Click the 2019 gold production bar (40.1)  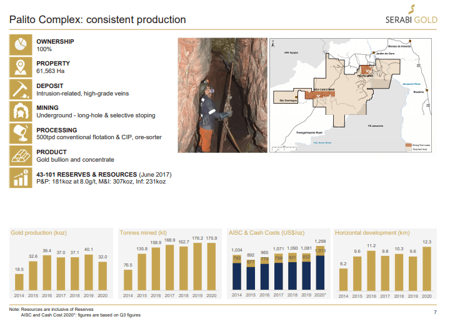pos(89,272)
